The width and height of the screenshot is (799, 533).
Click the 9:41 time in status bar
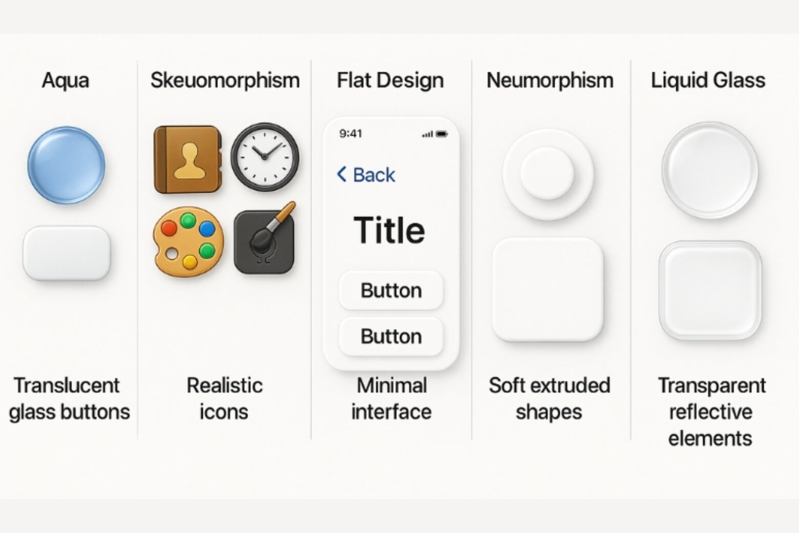point(351,134)
